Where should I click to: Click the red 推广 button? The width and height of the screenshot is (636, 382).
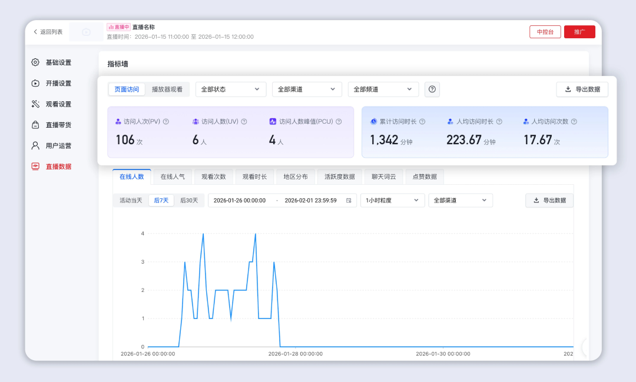coord(579,32)
